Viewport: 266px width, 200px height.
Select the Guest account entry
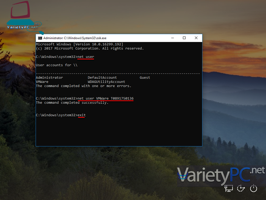coord(145,78)
